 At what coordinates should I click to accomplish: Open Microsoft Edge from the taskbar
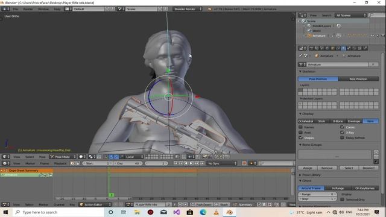point(203,212)
